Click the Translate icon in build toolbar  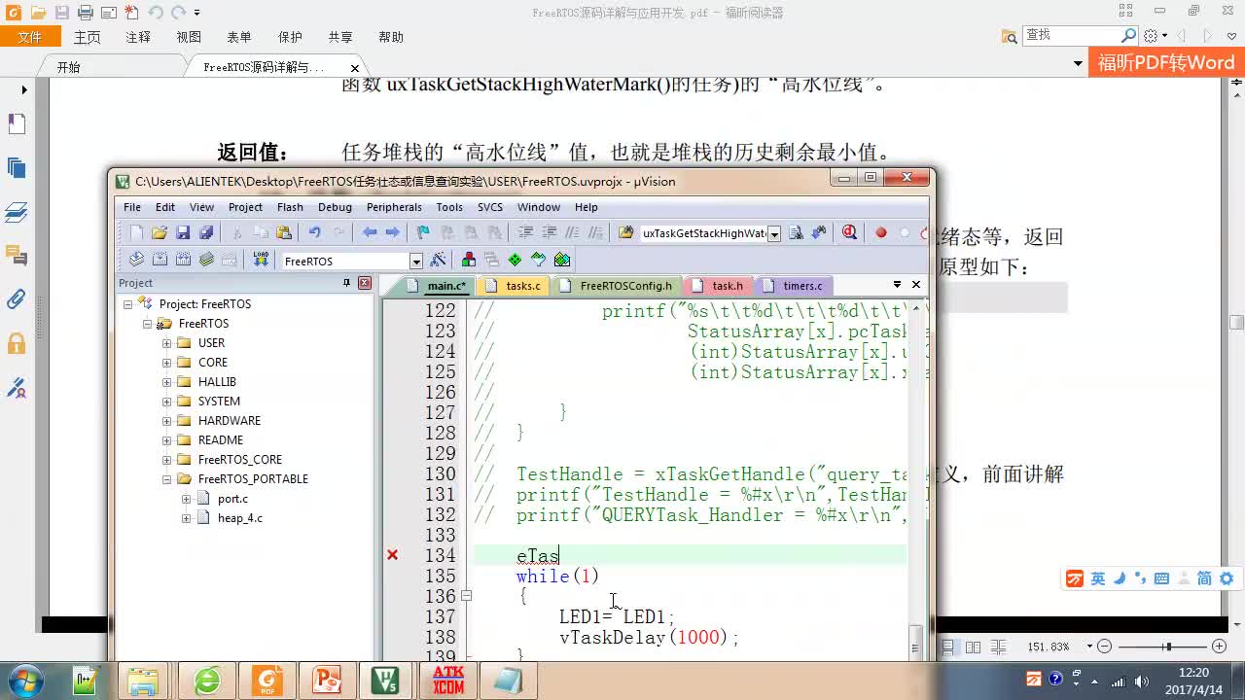pos(136,260)
